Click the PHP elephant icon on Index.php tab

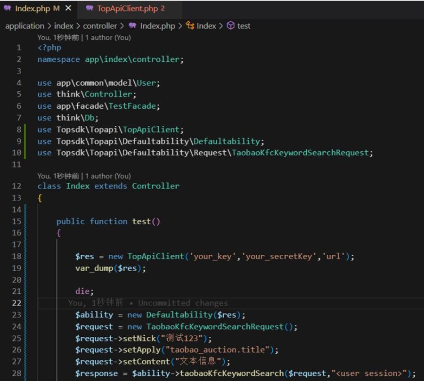[8, 8]
